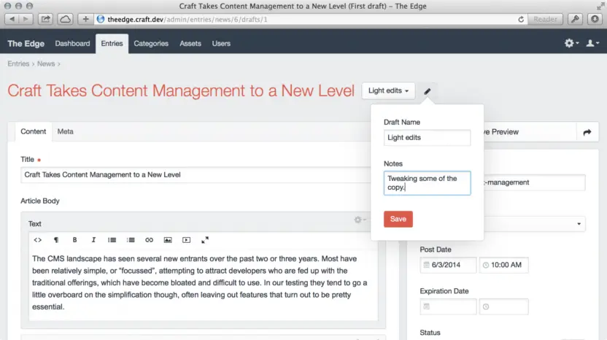Toggle fullscreen mode for text editor
The width and height of the screenshot is (607, 340).
pos(205,240)
